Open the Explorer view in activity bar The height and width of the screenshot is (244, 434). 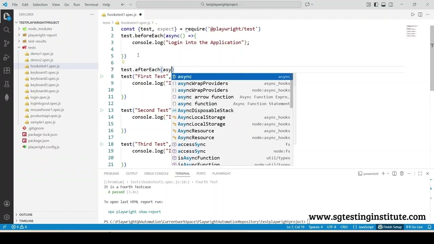pyautogui.click(x=7, y=17)
